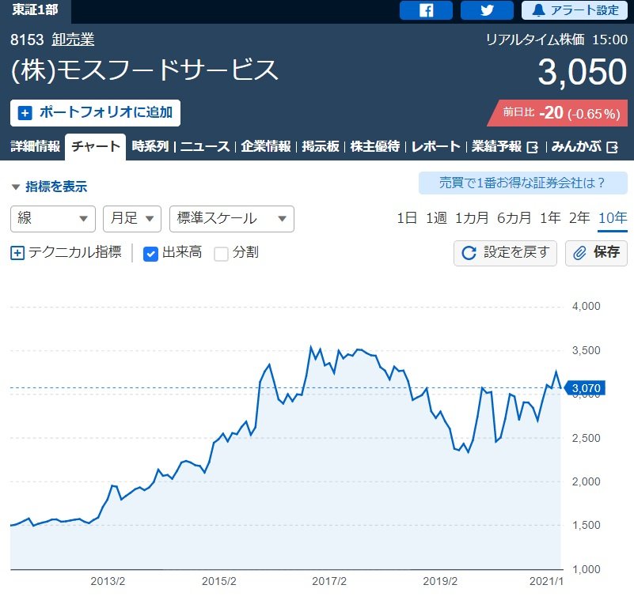Click the reset icon in 設定を戻す
Screen dimensions: 634x600
[469, 253]
